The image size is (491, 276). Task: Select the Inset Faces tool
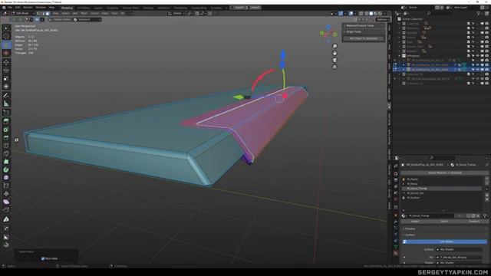[x=6, y=130]
